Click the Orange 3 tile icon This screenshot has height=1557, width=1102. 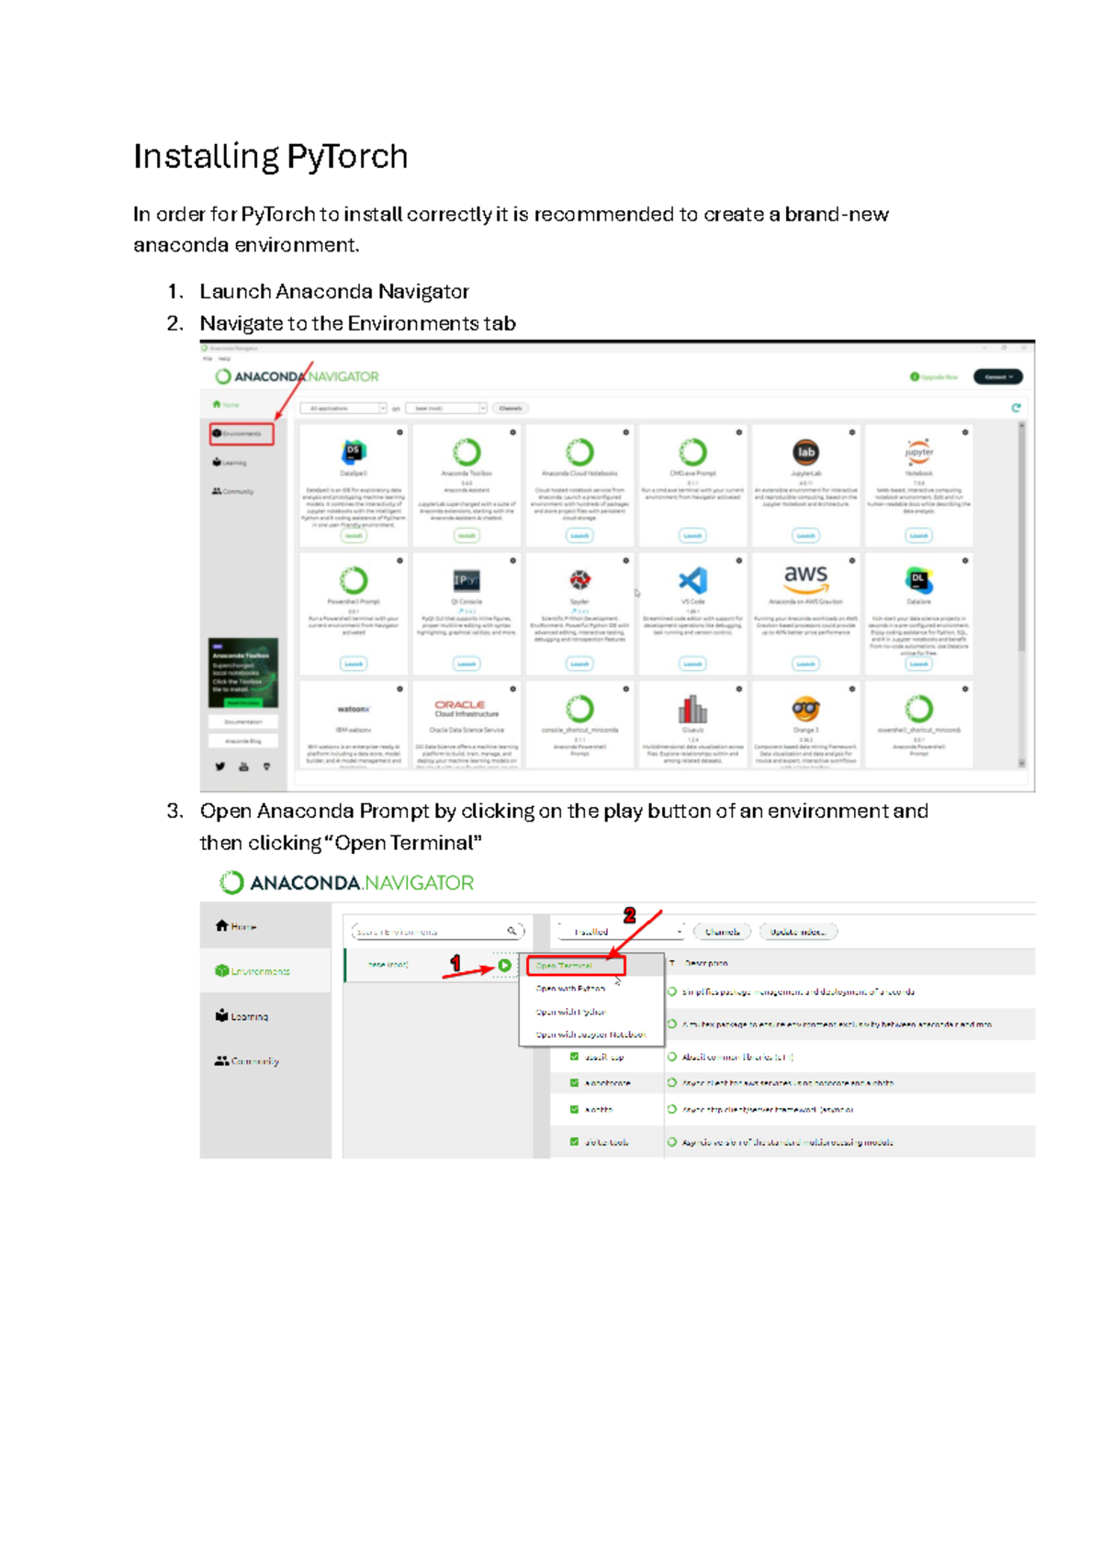pyautogui.click(x=805, y=709)
